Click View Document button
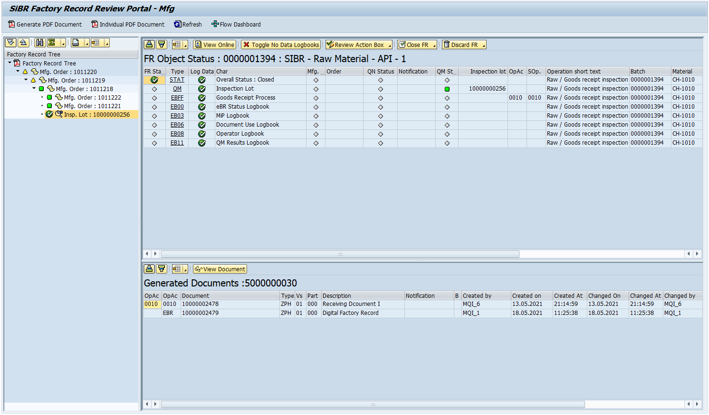The width and height of the screenshot is (709, 415). click(220, 269)
